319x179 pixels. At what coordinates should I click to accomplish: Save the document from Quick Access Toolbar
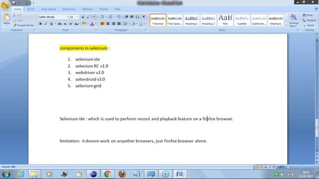click(x=14, y=3)
